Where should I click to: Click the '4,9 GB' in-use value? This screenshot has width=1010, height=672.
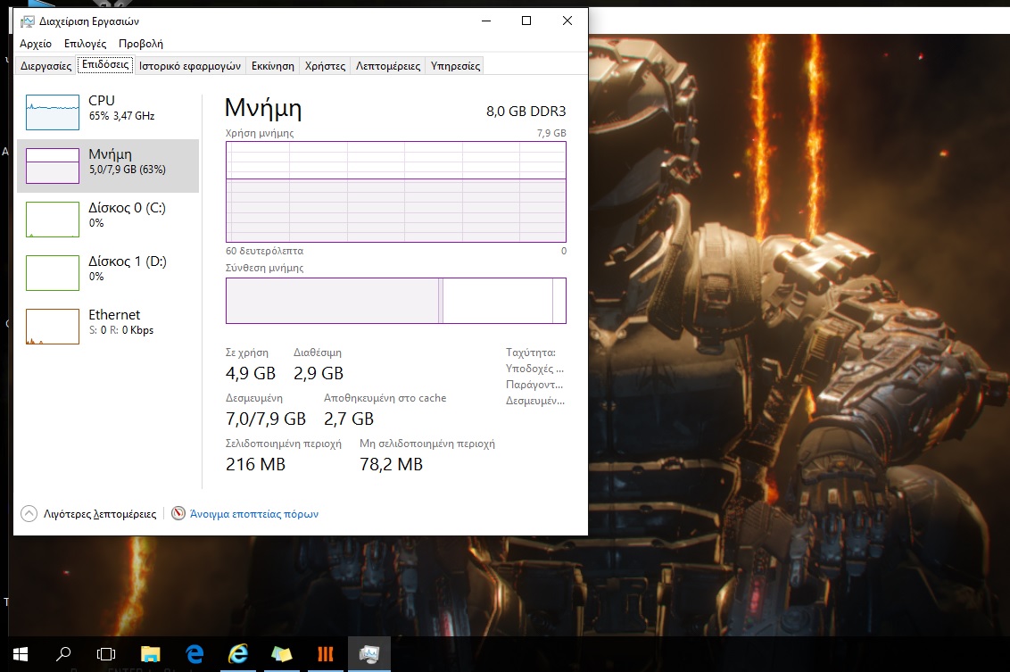tap(251, 373)
